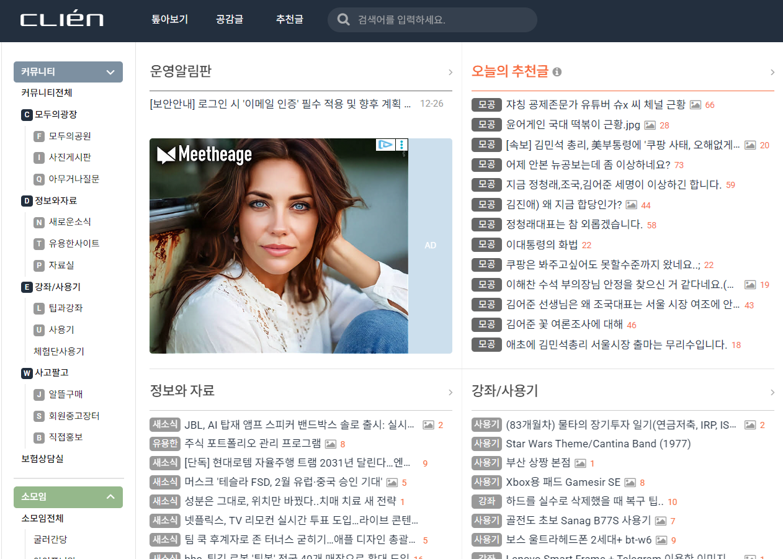Open the AdChoices icon on ad
783x559 pixels.
[385, 145]
